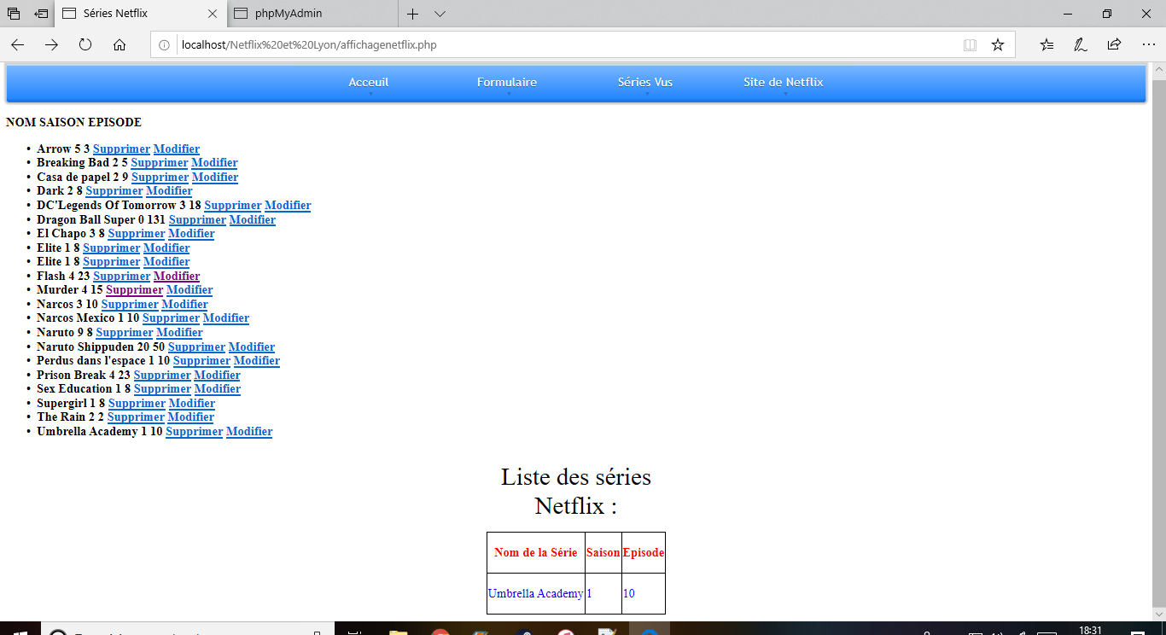Viewport: 1166px width, 635px height.
Task: Click the Nom de la Série header
Action: pyautogui.click(x=536, y=552)
